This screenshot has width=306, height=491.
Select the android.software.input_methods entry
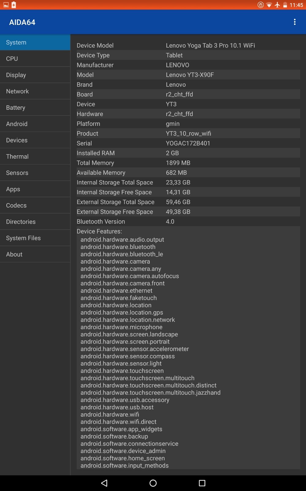pyautogui.click(x=124, y=466)
